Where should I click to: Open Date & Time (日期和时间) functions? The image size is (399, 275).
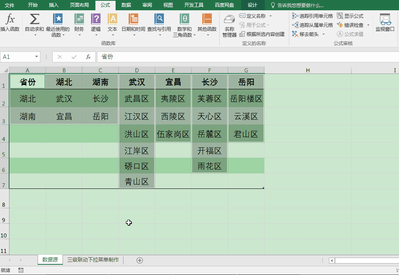(133, 25)
